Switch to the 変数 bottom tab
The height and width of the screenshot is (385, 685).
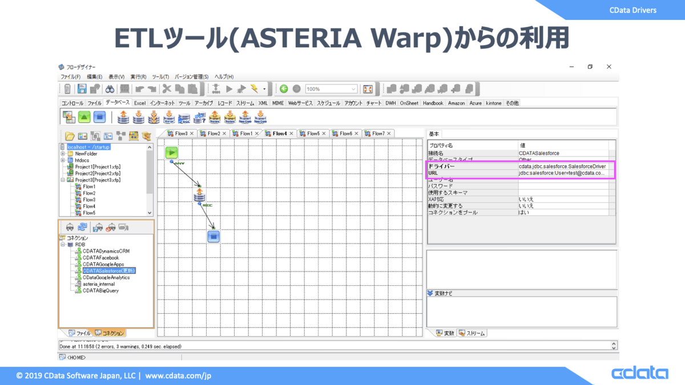point(445,333)
